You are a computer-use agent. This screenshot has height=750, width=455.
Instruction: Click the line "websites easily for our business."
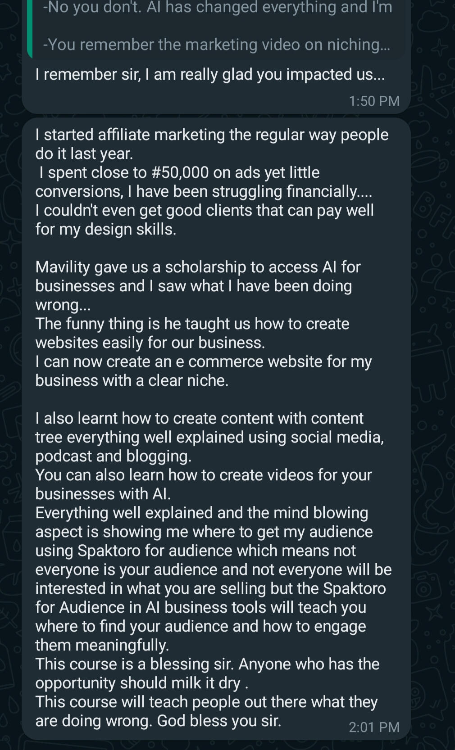[x=150, y=343]
